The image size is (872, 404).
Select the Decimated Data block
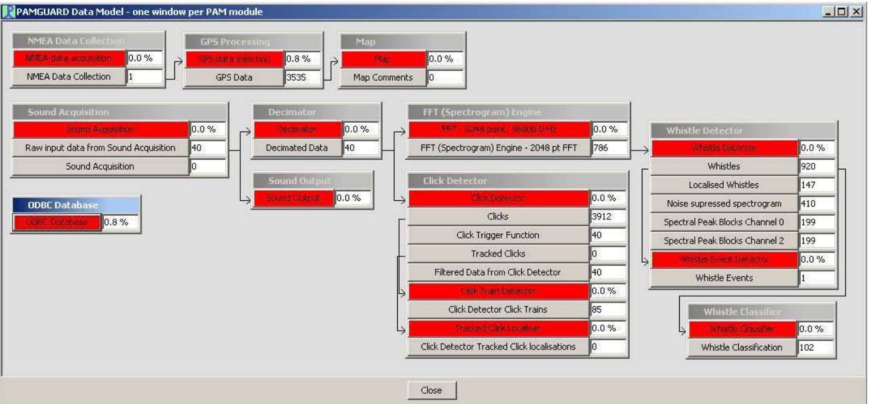(x=297, y=148)
